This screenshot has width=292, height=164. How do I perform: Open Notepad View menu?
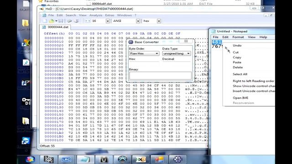pyautogui.click(x=251, y=37)
